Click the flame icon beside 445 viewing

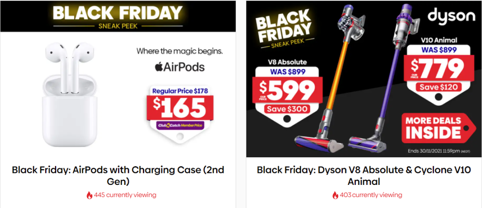point(89,195)
